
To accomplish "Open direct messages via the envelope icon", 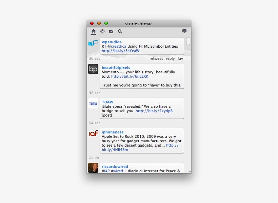I will (x=111, y=31).
